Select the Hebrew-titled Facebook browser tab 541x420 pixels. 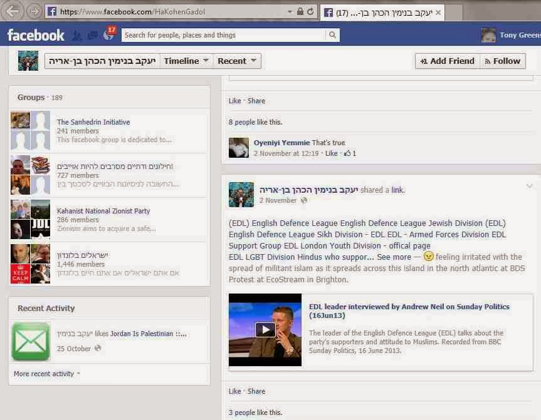tap(382, 13)
